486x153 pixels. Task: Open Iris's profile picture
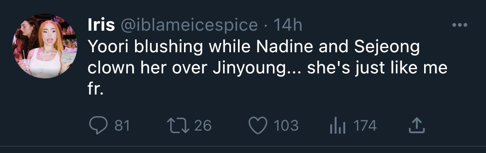click(44, 46)
